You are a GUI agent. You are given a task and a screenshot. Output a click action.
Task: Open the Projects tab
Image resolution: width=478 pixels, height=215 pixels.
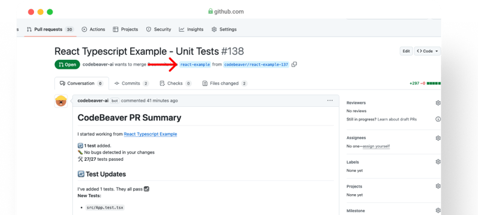(125, 29)
